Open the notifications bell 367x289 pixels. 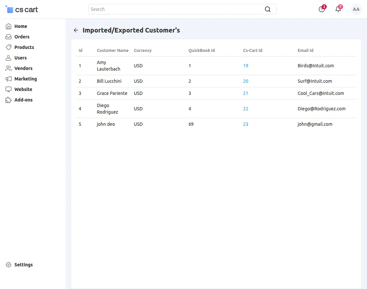click(x=338, y=9)
